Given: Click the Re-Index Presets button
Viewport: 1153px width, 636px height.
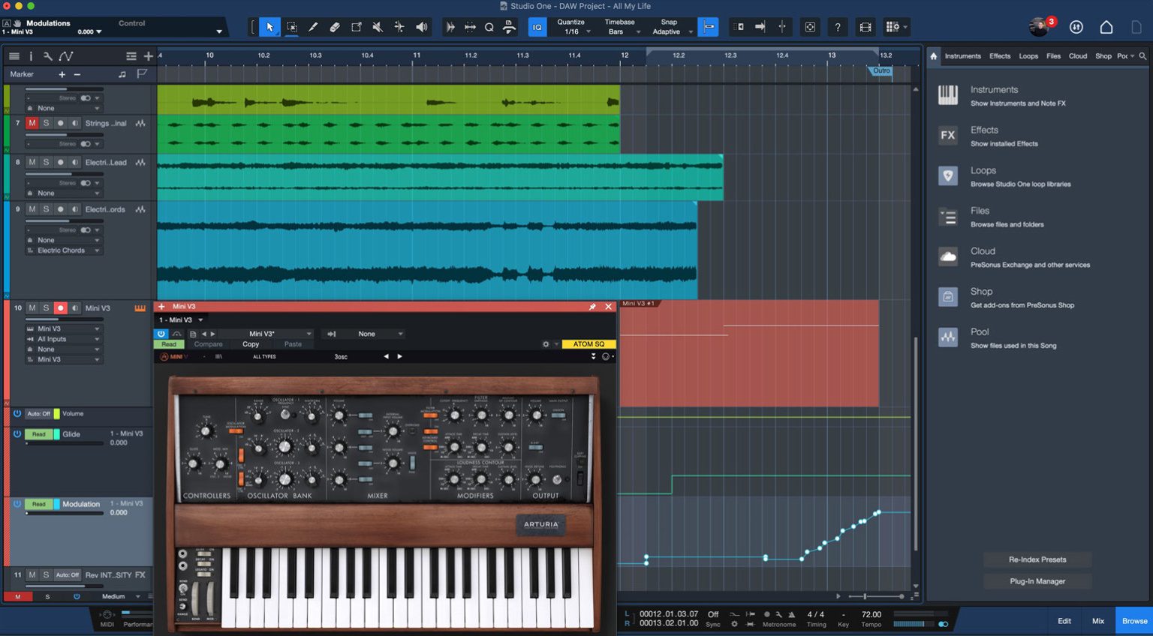Looking at the screenshot, I should pos(1037,559).
